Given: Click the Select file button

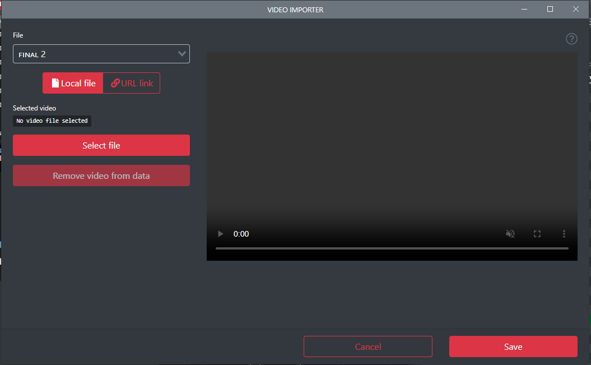Looking at the screenshot, I should 101,145.
